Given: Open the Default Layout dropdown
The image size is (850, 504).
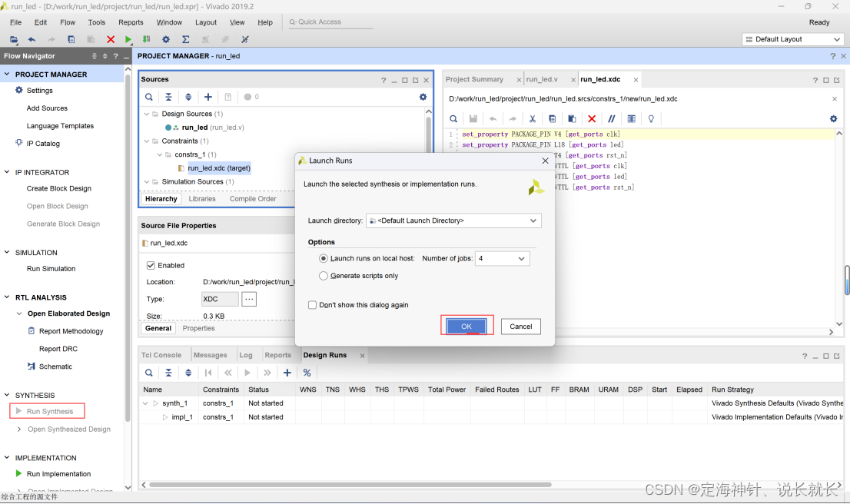Looking at the screenshot, I should (x=792, y=39).
